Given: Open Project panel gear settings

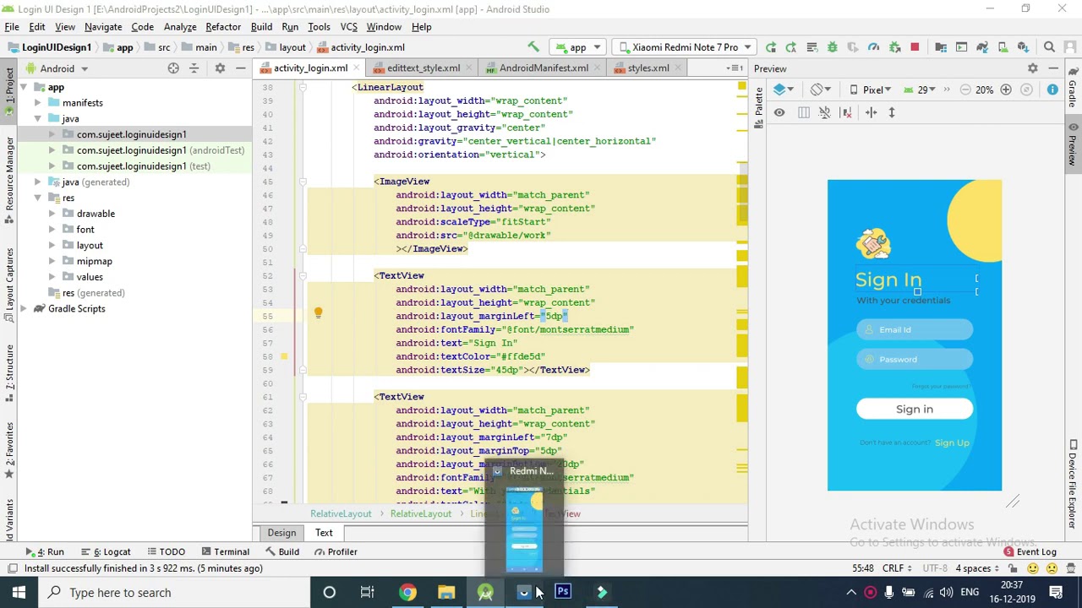Looking at the screenshot, I should [220, 68].
